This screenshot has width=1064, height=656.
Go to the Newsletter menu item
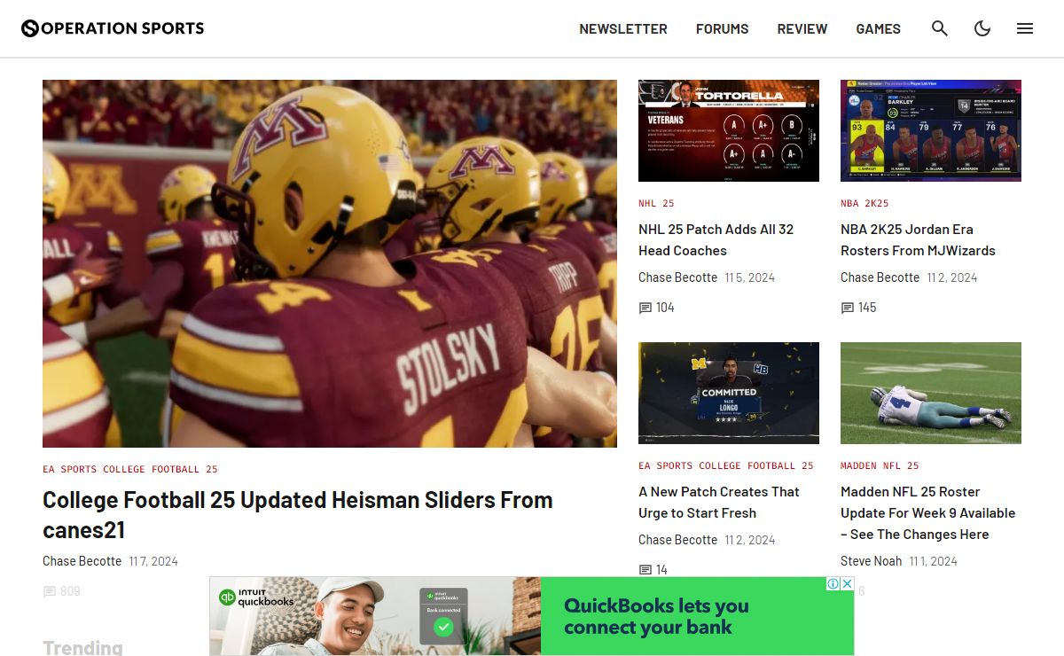(x=623, y=28)
